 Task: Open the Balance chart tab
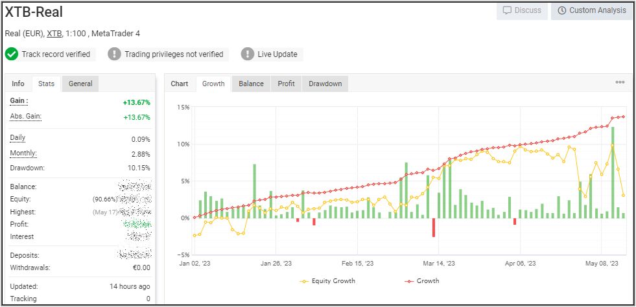click(251, 84)
